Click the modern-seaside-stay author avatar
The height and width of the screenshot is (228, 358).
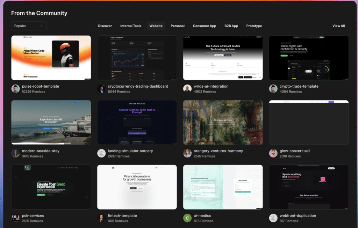coord(15,153)
